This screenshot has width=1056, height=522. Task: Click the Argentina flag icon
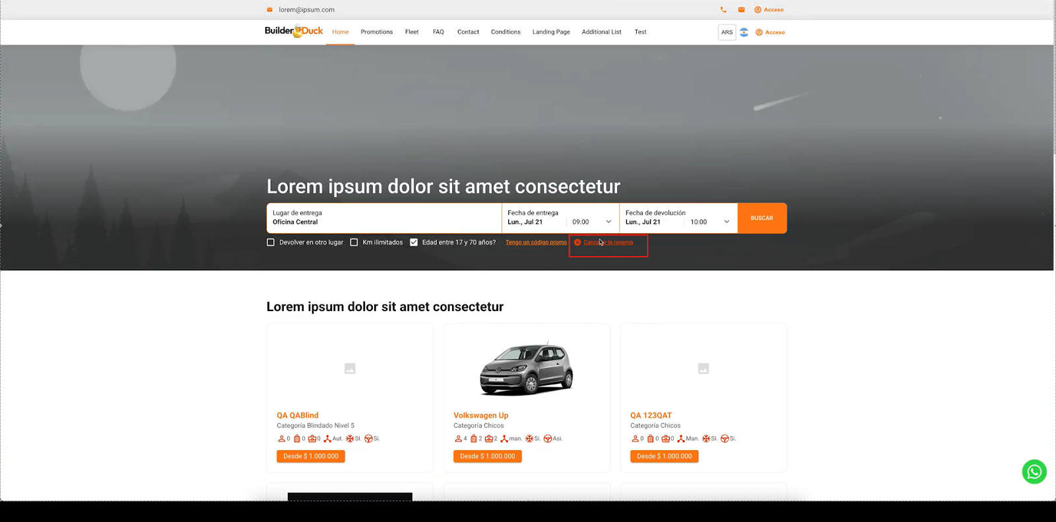click(744, 32)
